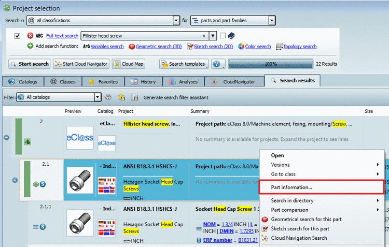Switch to the Catalogs tab
Image resolution: width=389 pixels, height=247 pixels.
click(23, 81)
